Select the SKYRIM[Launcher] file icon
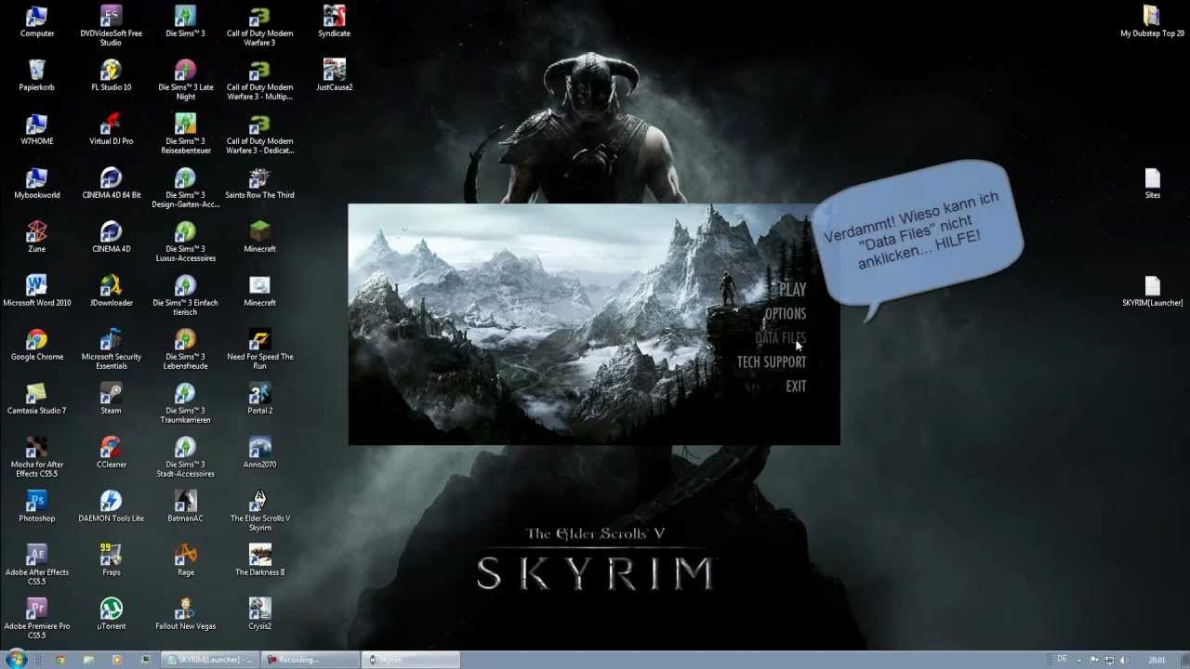Viewport: 1190px width, 669px height. click(1153, 292)
